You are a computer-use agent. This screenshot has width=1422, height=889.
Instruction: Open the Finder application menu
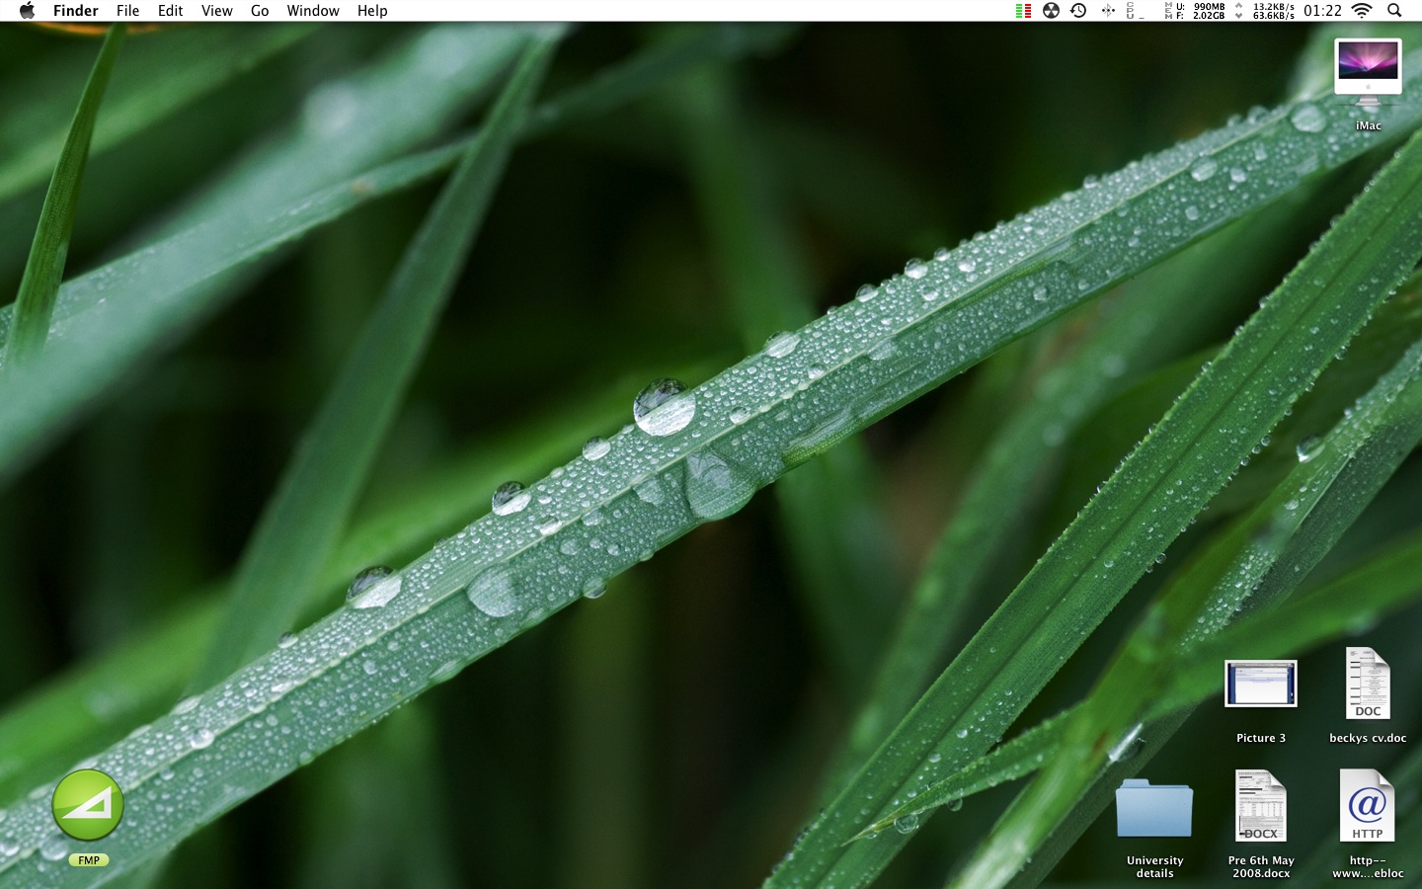coord(75,11)
